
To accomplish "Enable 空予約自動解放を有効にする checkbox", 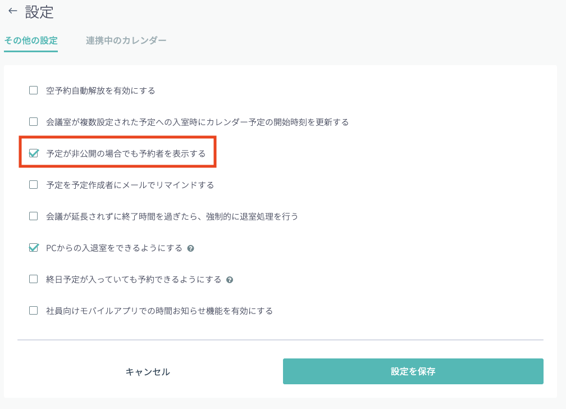I will point(34,90).
